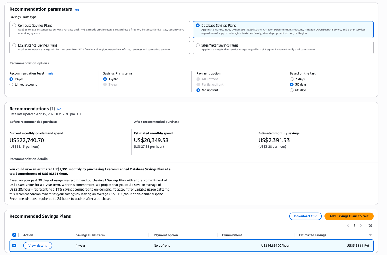The height and width of the screenshot is (255, 387).
Task: Toggle checkbox for 1-year plan row
Action: pyautogui.click(x=14, y=246)
